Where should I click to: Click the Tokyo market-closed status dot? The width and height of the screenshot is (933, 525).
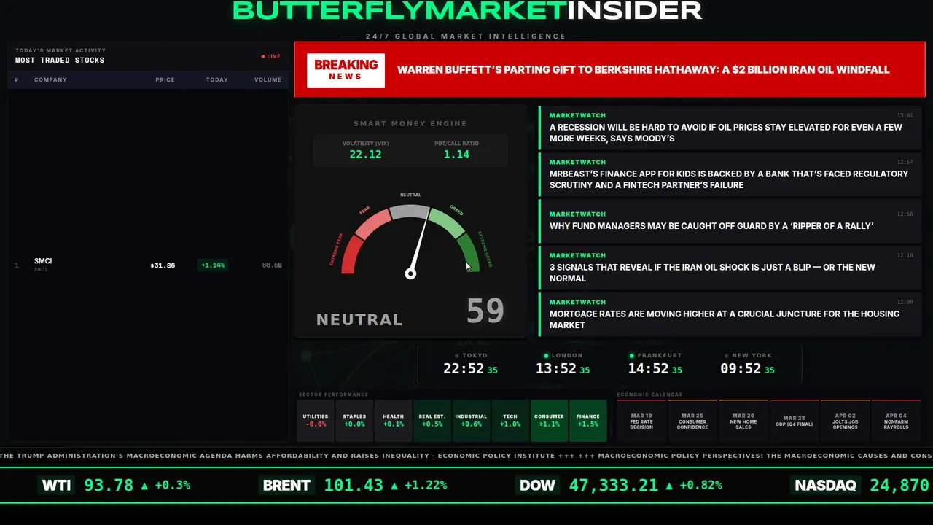457,356
